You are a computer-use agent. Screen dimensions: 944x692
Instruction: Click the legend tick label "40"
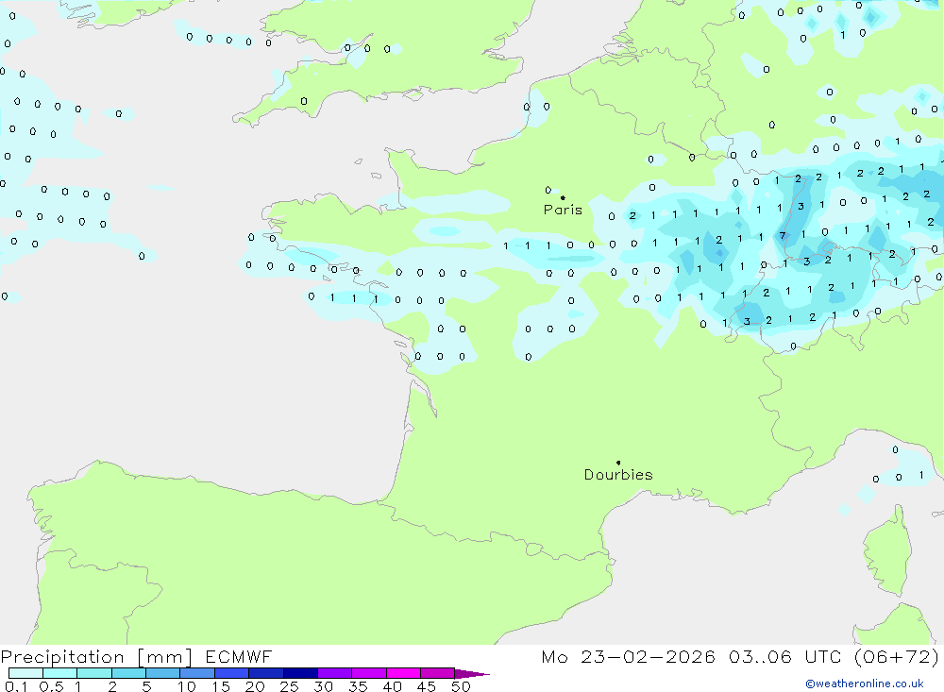[x=392, y=686]
